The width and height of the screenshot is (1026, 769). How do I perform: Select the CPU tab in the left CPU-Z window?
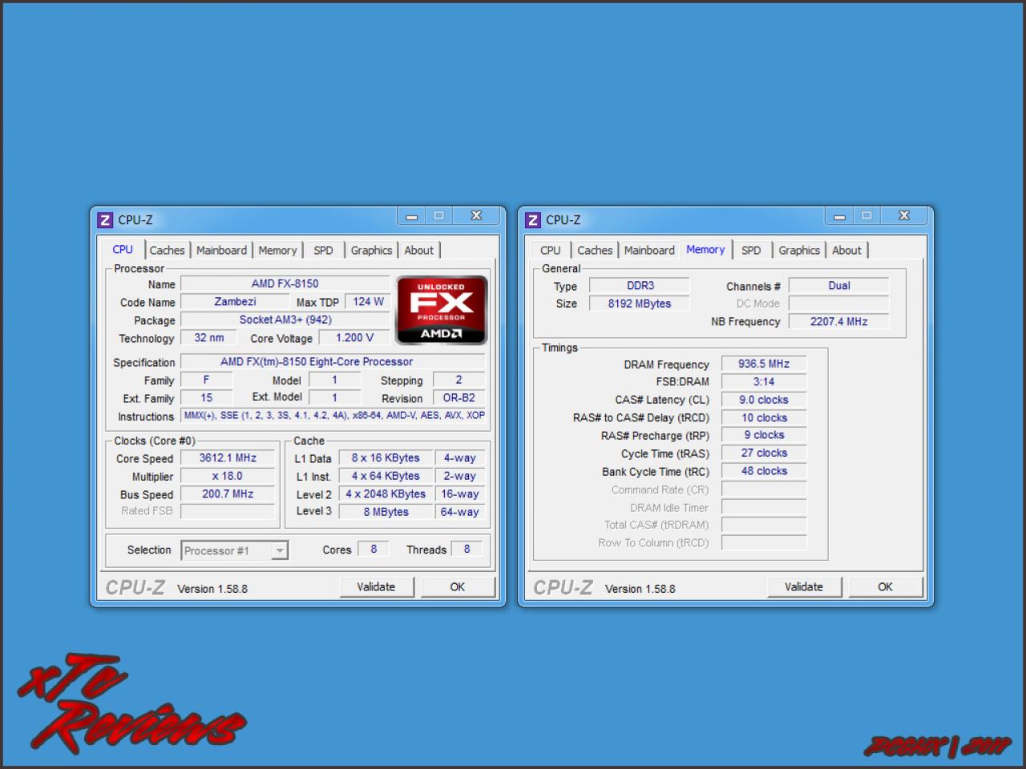[123, 249]
